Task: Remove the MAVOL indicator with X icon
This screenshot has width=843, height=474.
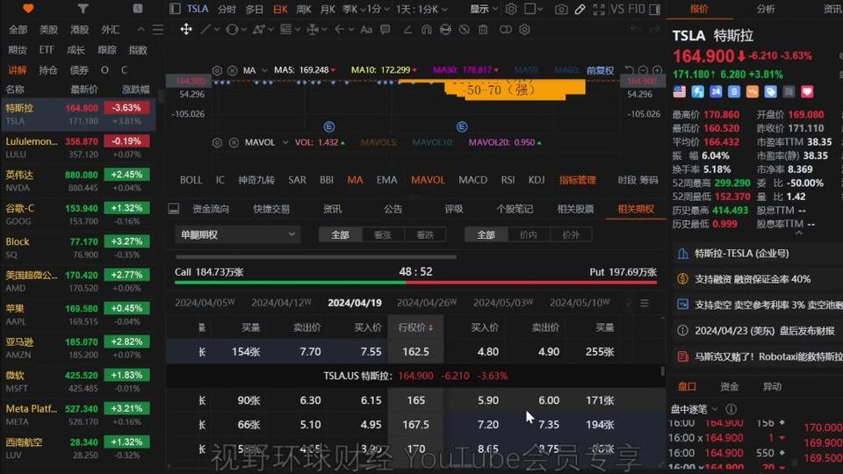Action: [x=234, y=142]
